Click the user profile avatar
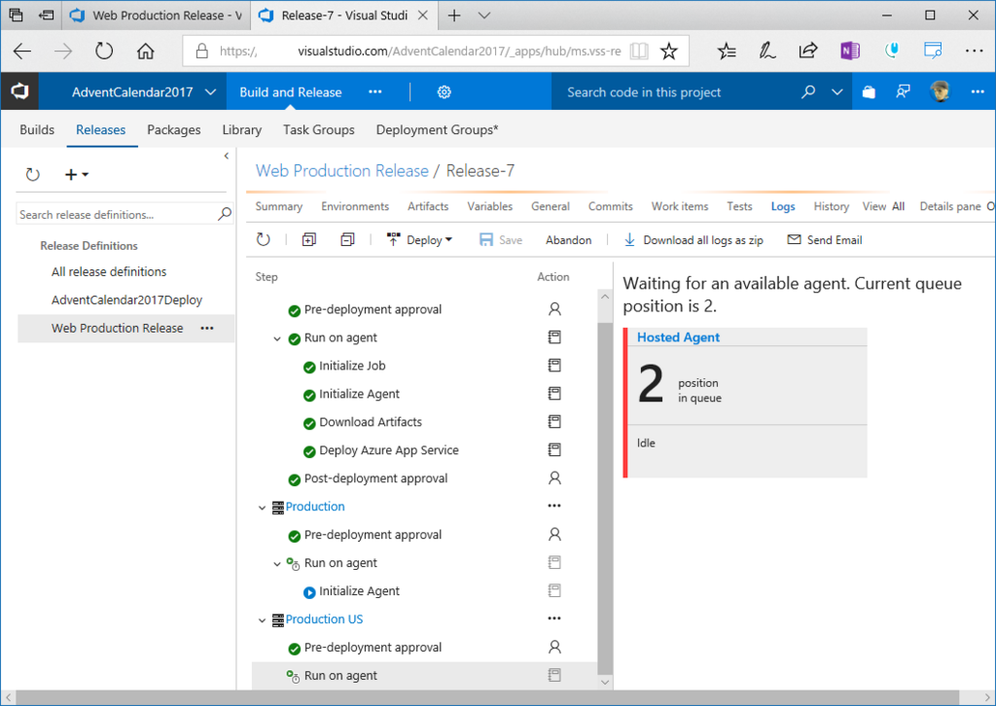 [940, 91]
